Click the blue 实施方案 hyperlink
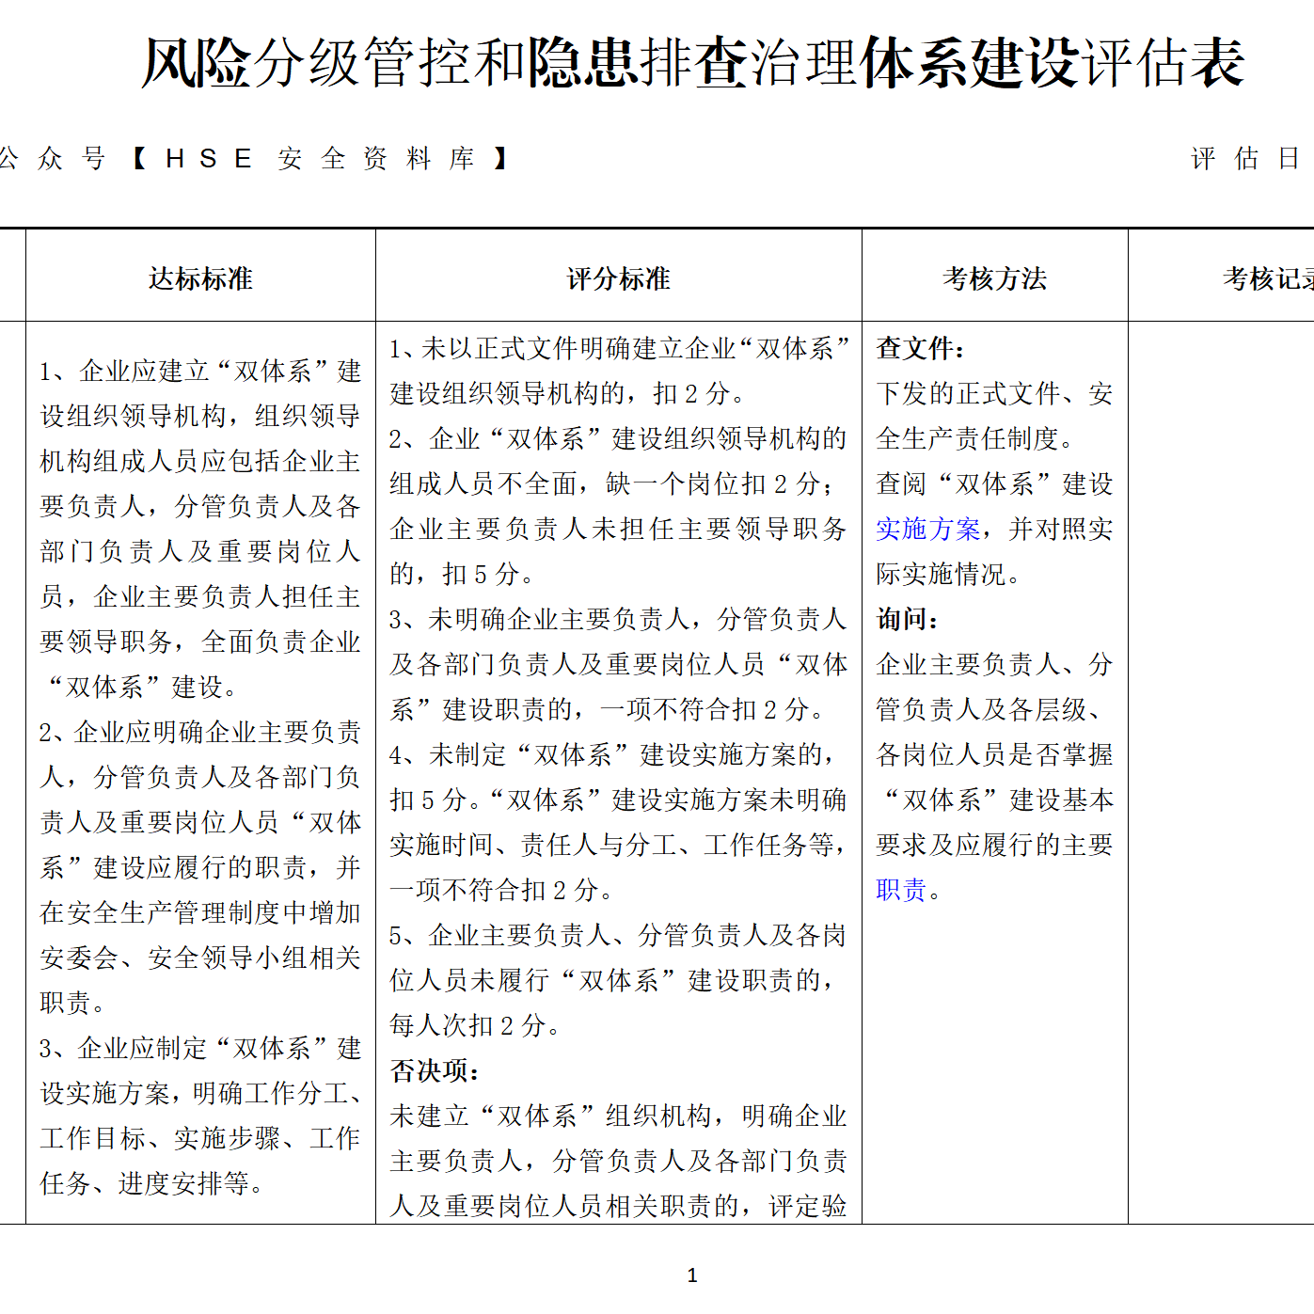Image resolution: width=1314 pixels, height=1314 pixels. [927, 530]
